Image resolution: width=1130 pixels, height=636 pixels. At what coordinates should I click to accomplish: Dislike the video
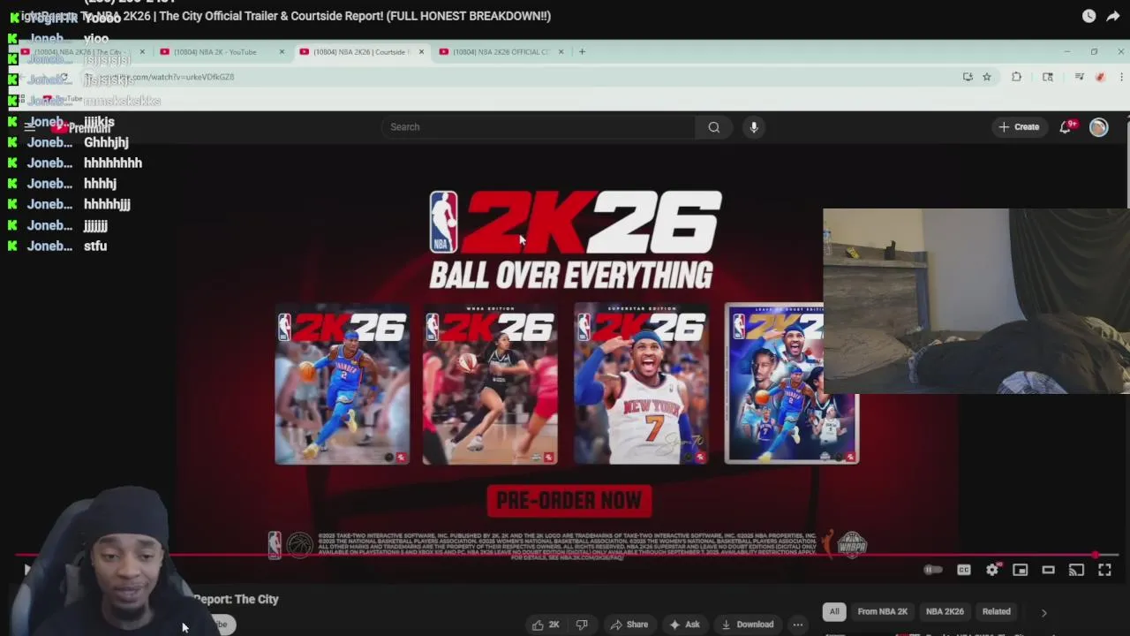(x=582, y=625)
